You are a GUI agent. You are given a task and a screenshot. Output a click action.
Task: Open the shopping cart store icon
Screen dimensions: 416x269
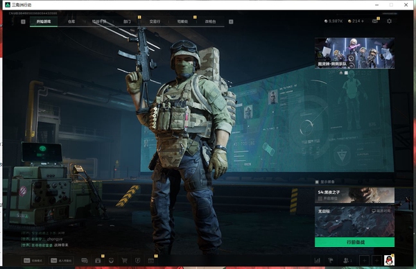124,261
